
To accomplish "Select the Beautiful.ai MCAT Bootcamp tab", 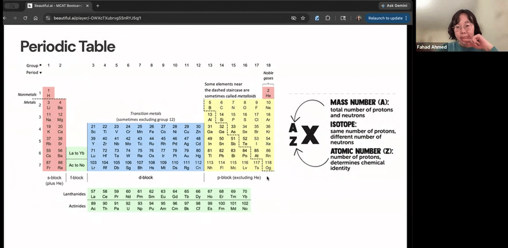I will pyautogui.click(x=58, y=6).
